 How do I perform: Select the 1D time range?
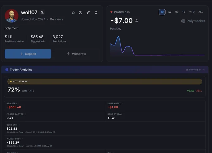162,12
